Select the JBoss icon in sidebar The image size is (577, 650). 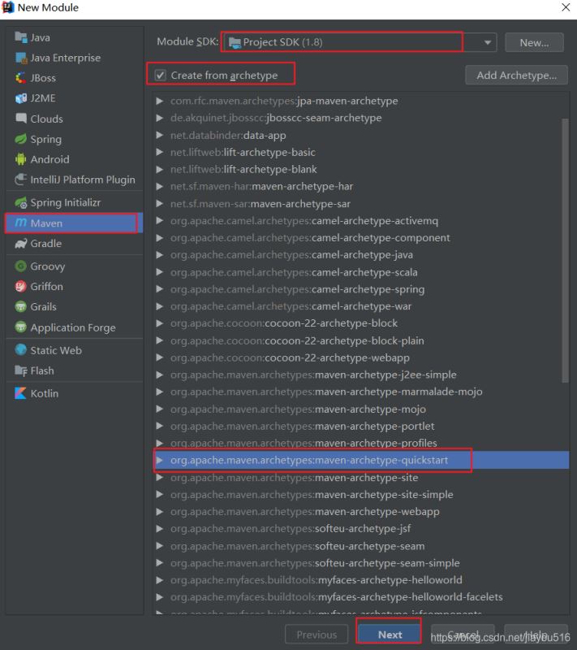[21, 78]
